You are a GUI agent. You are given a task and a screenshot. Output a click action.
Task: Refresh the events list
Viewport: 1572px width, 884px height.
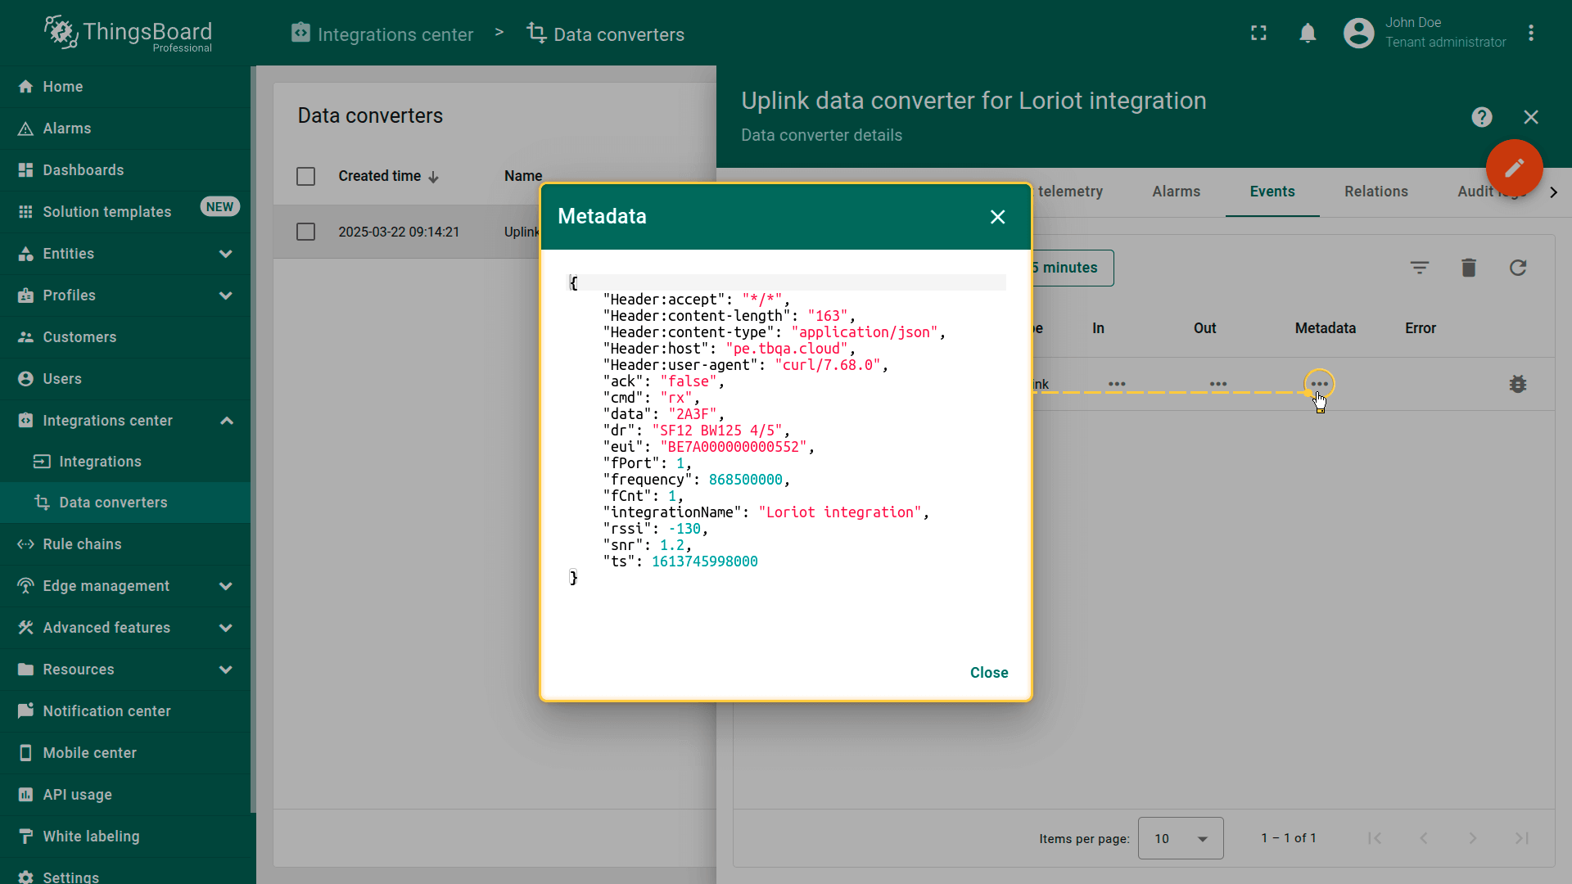point(1517,268)
